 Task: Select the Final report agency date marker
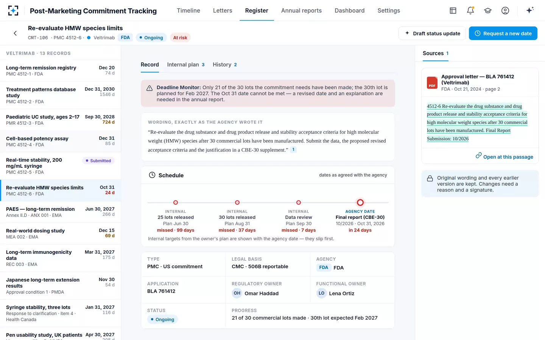coord(360,202)
